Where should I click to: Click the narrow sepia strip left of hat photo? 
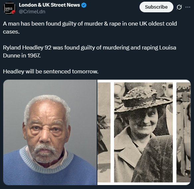104,132
